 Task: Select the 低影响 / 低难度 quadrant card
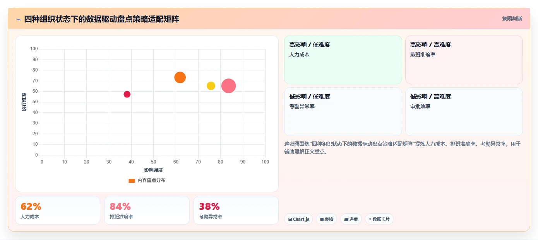click(x=343, y=112)
